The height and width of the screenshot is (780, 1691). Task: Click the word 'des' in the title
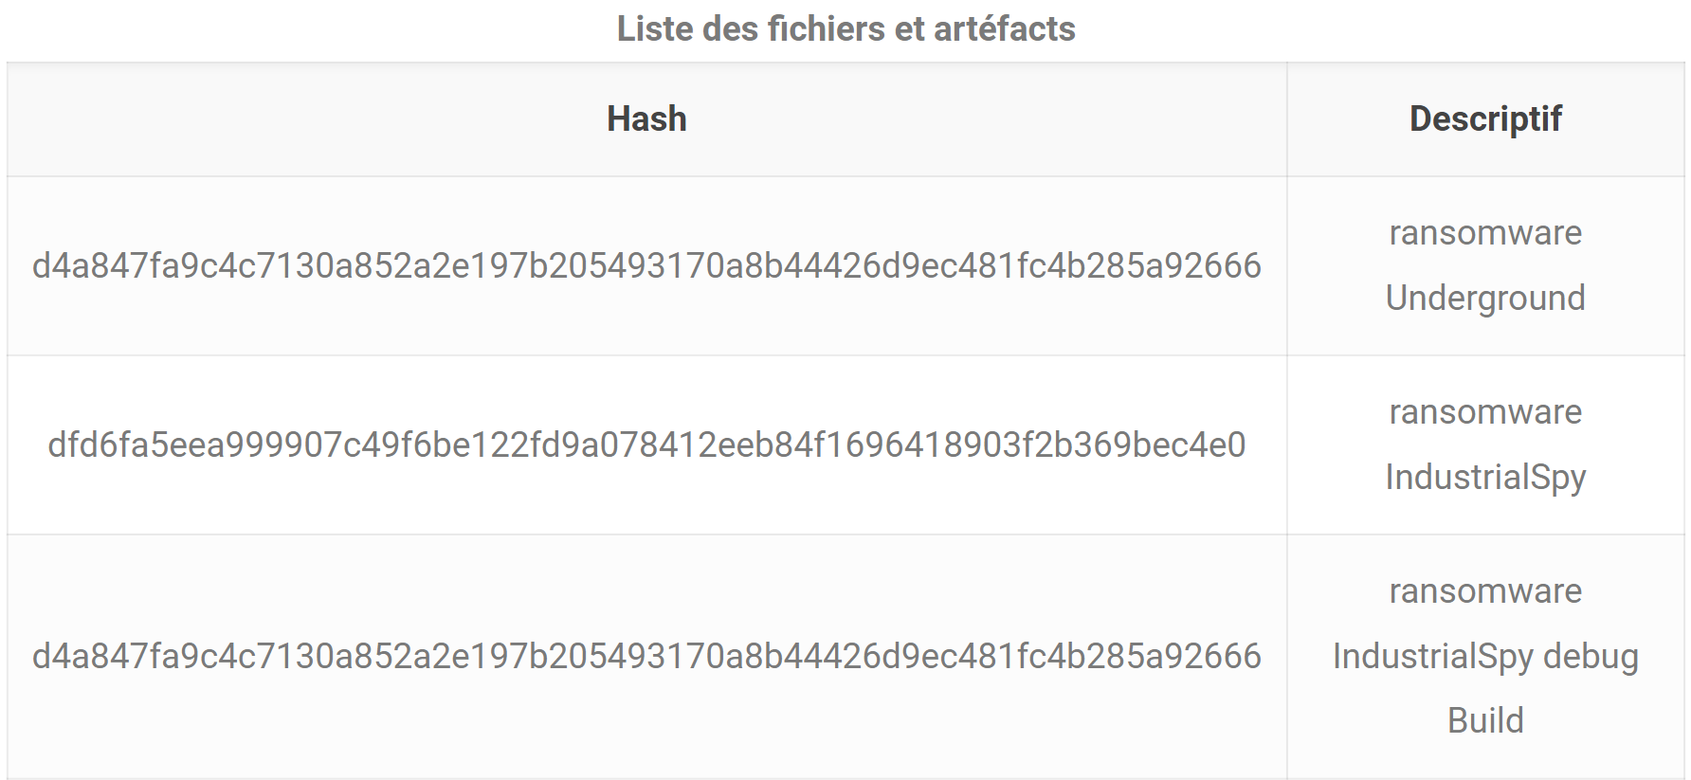click(731, 29)
